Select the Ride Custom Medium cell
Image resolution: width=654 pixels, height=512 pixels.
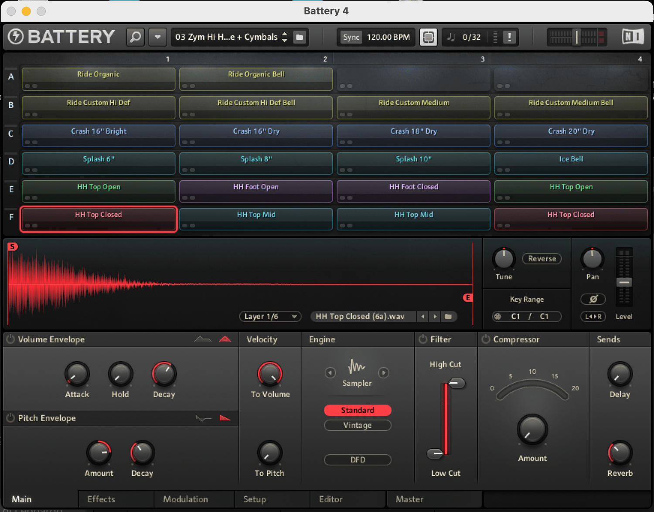click(413, 107)
